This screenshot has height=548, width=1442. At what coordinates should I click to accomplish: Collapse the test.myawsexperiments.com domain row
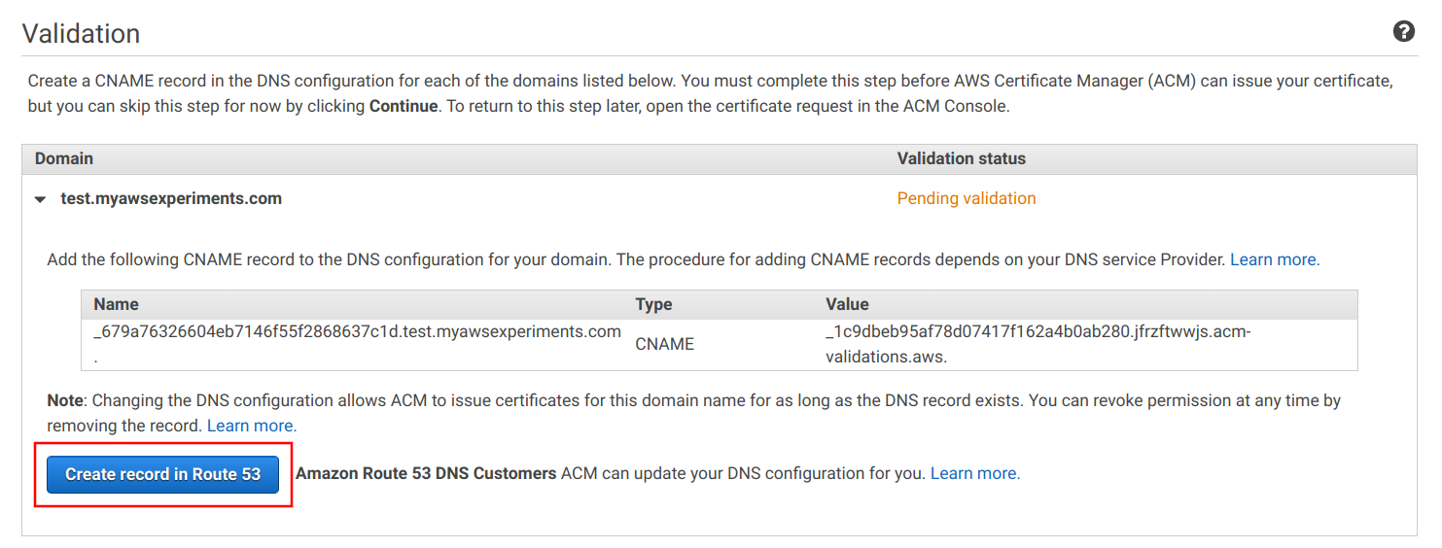click(x=40, y=199)
